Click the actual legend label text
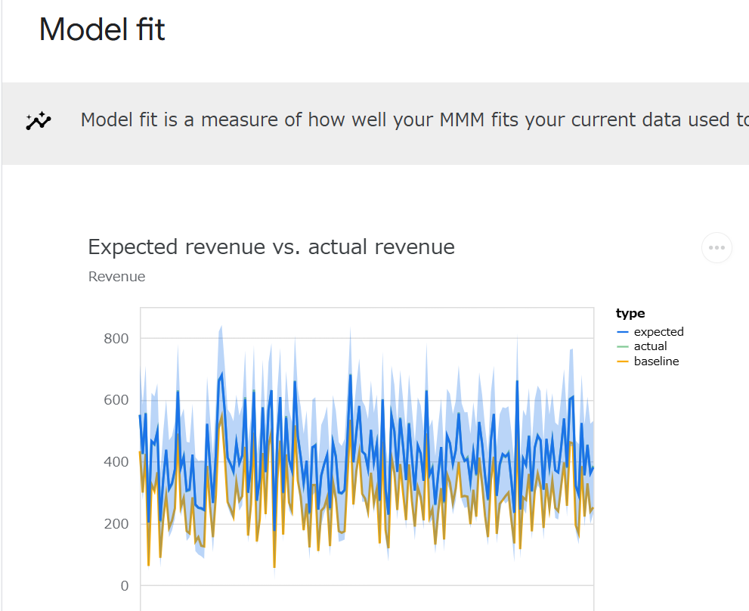The height and width of the screenshot is (611, 749). 650,346
